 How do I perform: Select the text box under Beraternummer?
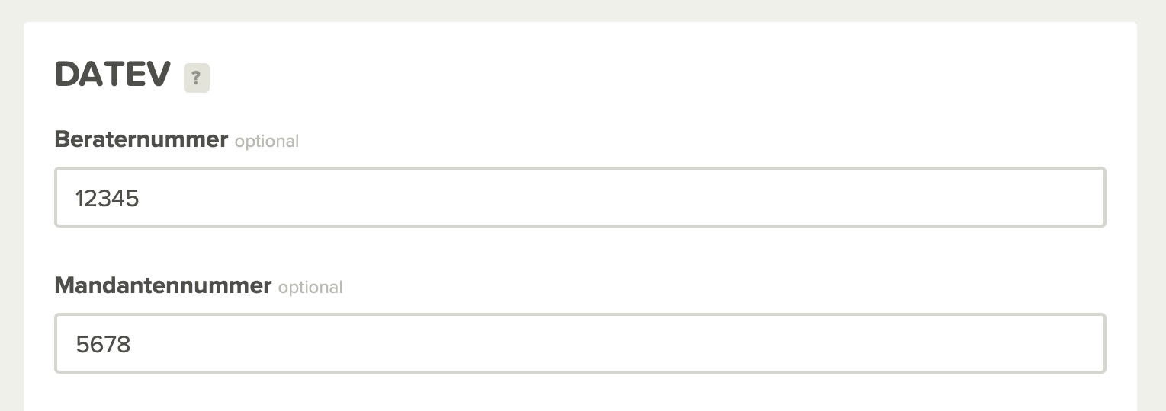click(580, 197)
